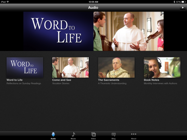This screenshot has width=187, height=140.
Task: Click the 'Book Notes' title label
Action: point(152,80)
